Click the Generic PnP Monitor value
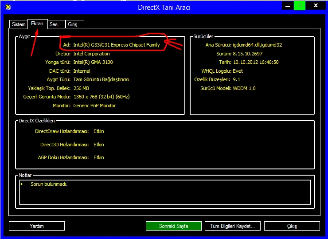Image resolution: width=328 pixels, height=239 pixels. click(x=94, y=106)
